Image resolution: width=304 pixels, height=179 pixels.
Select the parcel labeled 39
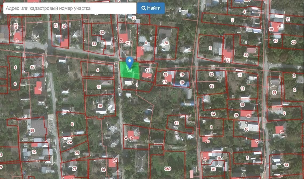point(274,92)
